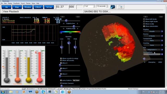This screenshot has height=94, width=167.
Task: Click the left arrow above Show left brain
Action: (x=146, y=17)
